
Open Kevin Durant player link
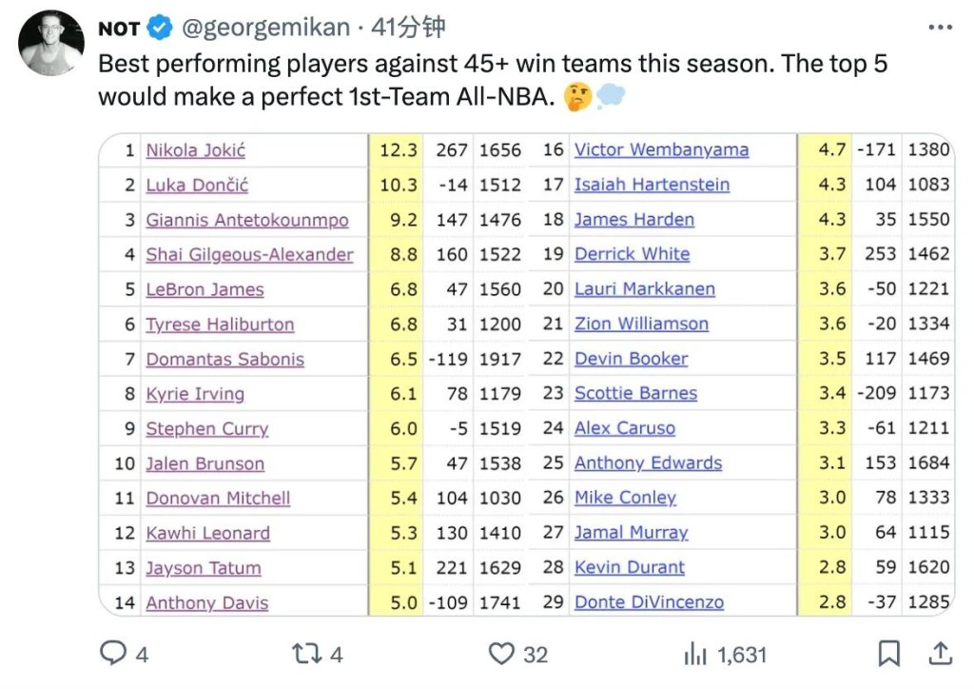click(x=630, y=567)
